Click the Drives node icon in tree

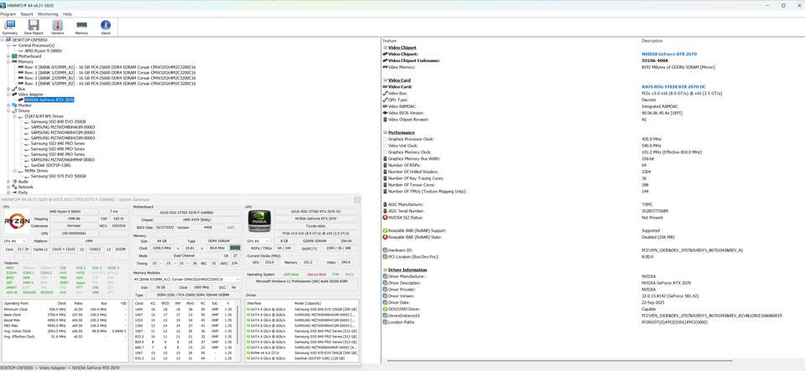pyautogui.click(x=14, y=111)
